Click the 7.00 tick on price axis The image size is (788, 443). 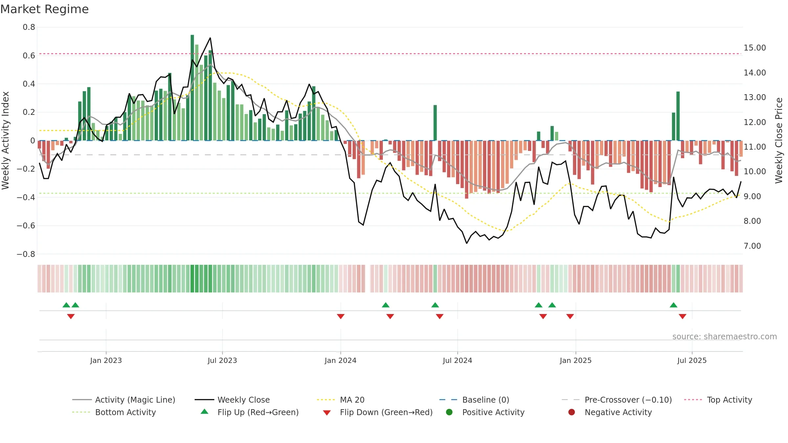point(752,246)
